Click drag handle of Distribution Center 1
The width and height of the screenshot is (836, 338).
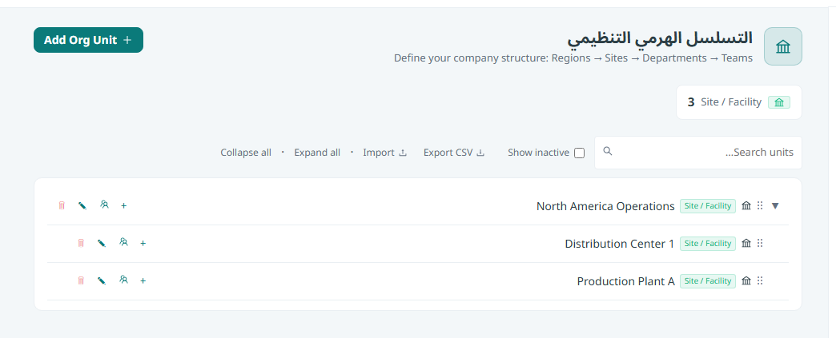[x=760, y=243]
